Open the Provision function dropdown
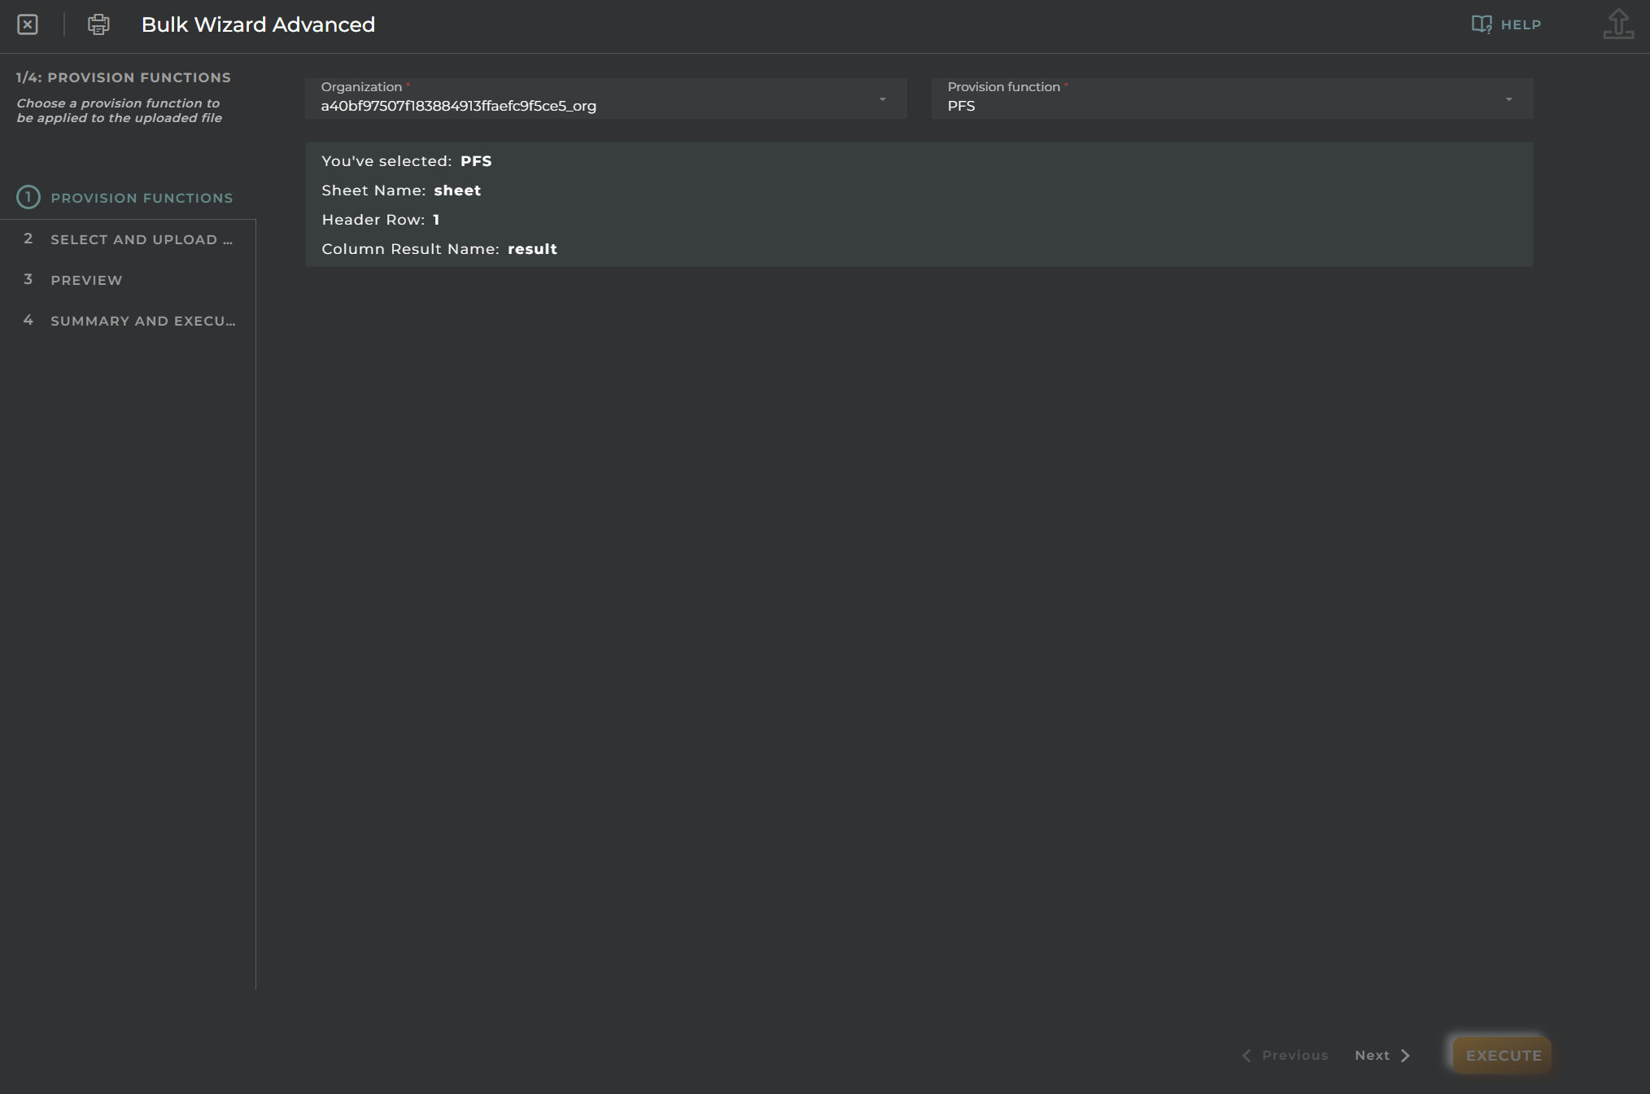This screenshot has width=1650, height=1094. pyautogui.click(x=1232, y=98)
